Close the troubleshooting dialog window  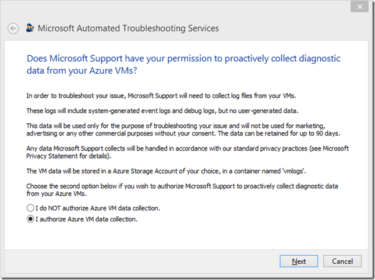[x=359, y=6]
